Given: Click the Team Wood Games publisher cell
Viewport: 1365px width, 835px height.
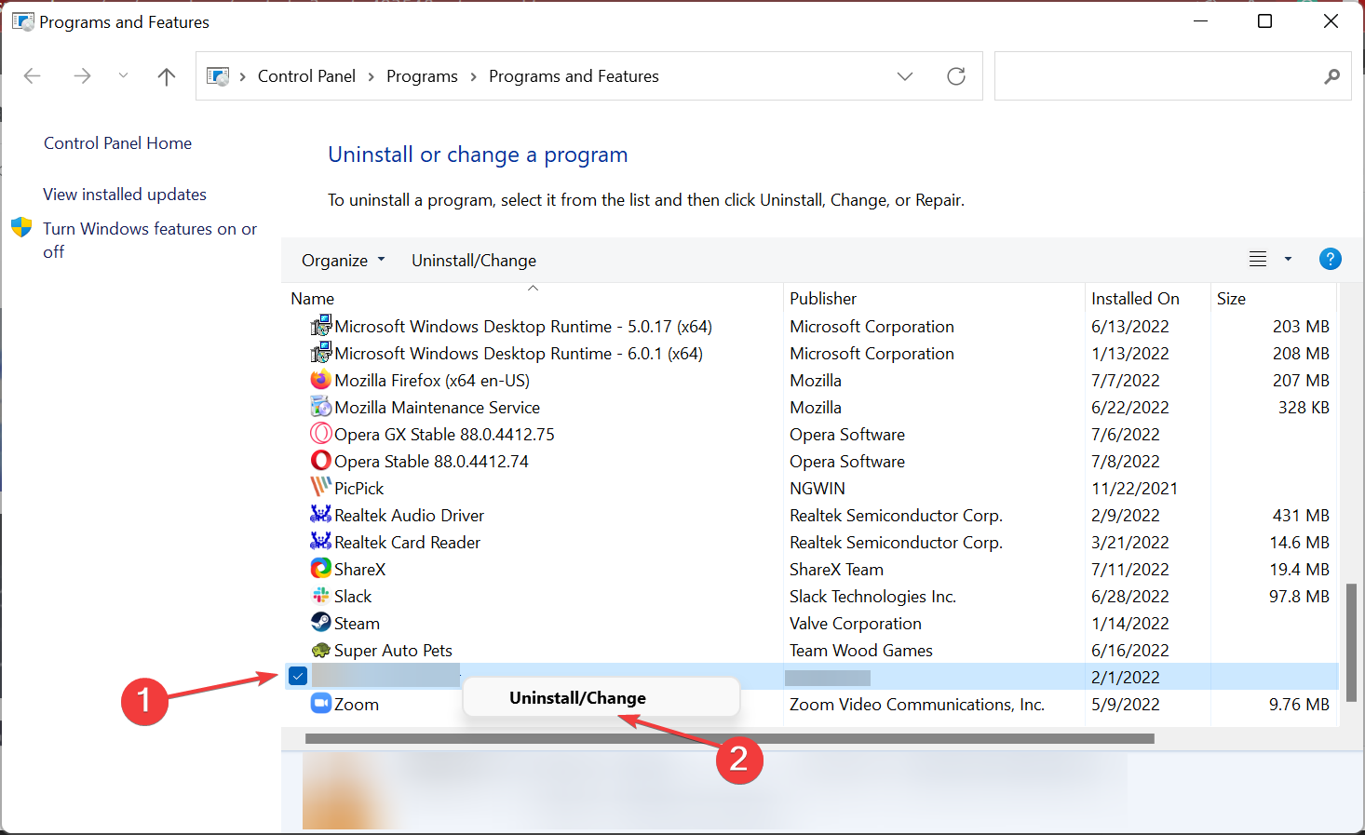Looking at the screenshot, I should (x=861, y=651).
